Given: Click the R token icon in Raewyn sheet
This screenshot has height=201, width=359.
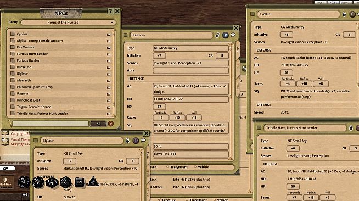Looking at the screenshot, I should 226,35.
